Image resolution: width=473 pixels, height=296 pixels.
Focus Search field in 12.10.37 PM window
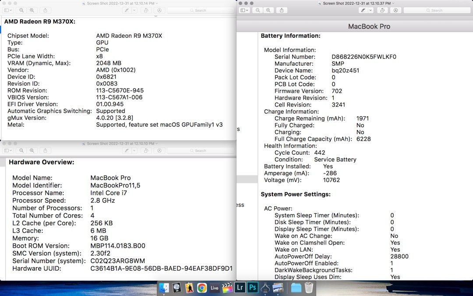437,10
